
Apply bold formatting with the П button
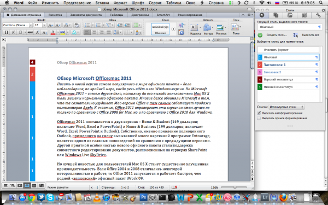coord(7,32)
